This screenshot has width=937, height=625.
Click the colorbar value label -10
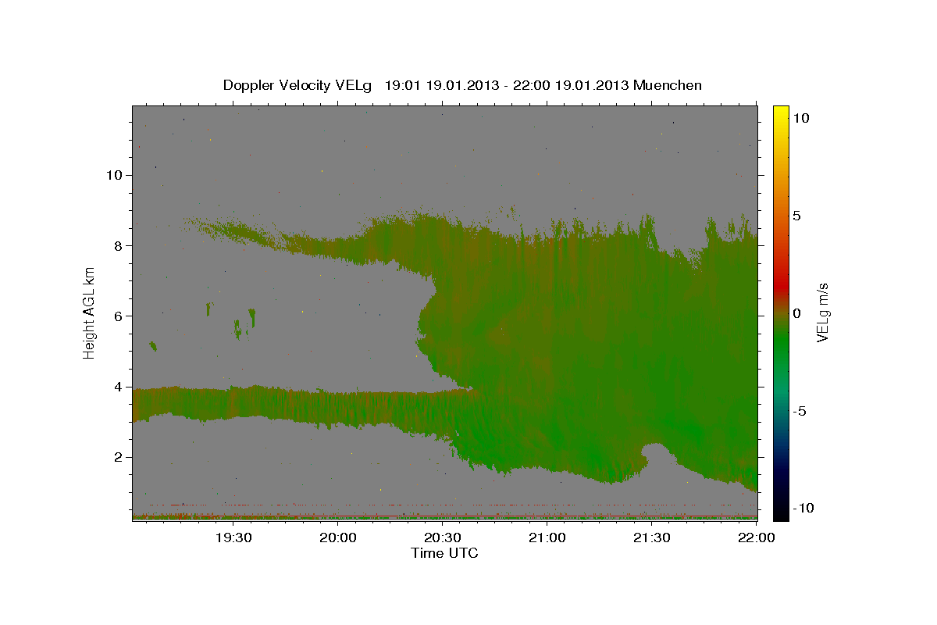[803, 508]
